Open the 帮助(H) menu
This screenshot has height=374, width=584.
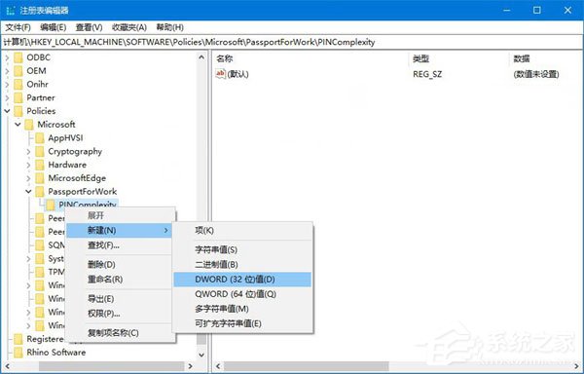click(x=169, y=27)
